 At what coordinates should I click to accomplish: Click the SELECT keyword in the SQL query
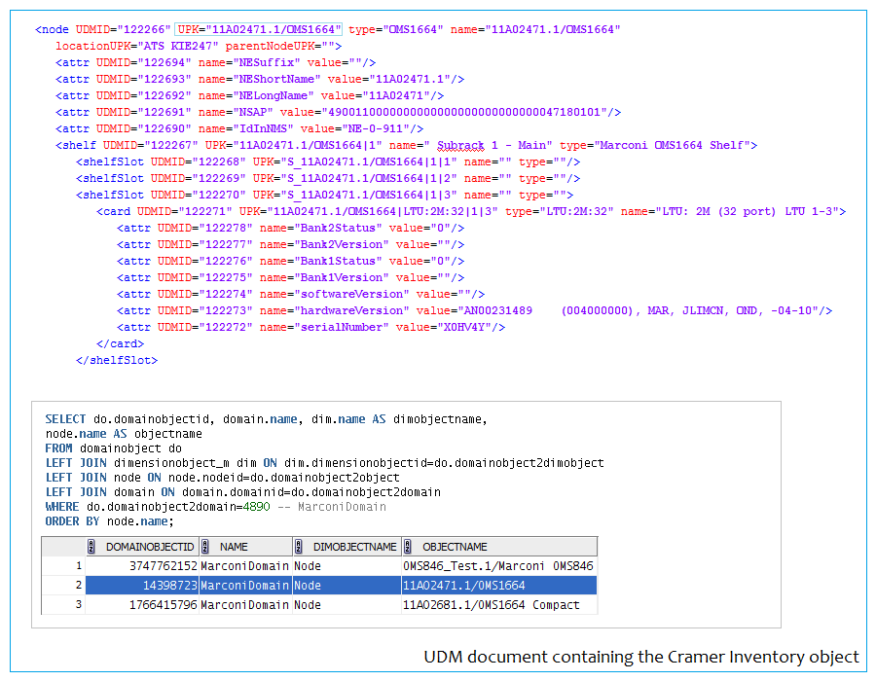tap(65, 418)
